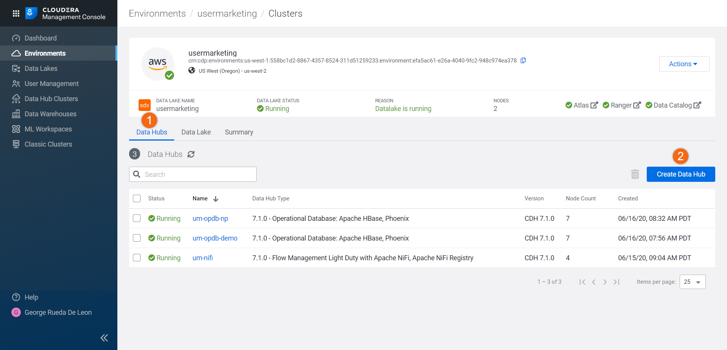
Task: Click the Dashboard gauge icon
Action: (16, 38)
